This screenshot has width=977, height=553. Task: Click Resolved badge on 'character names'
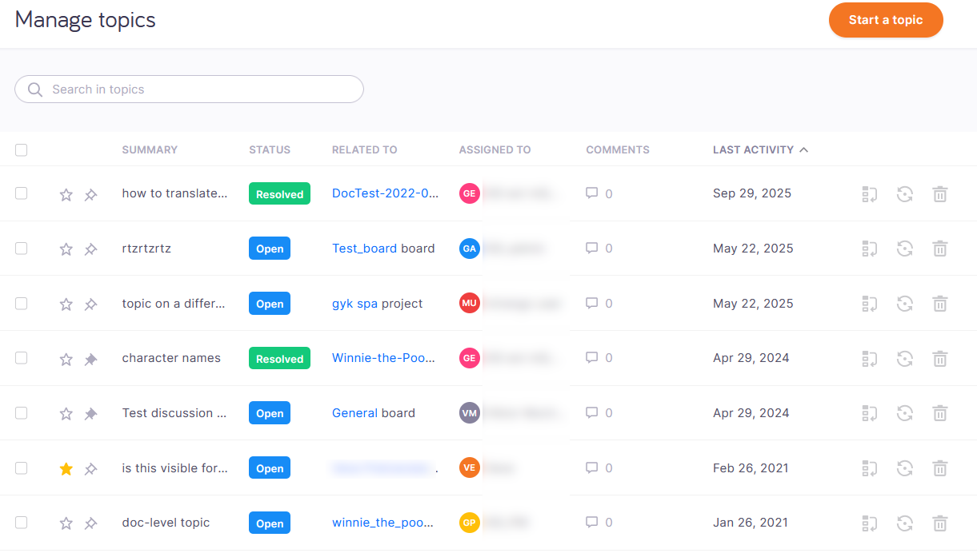[279, 359]
